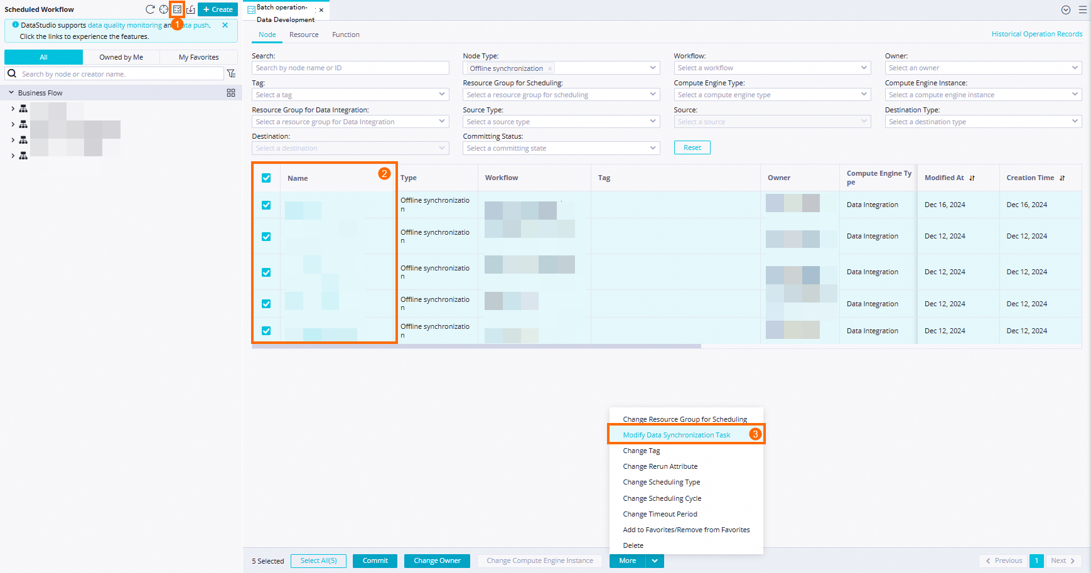The image size is (1091, 573).
Task: Expand the Committing Status dropdown
Action: (561, 148)
